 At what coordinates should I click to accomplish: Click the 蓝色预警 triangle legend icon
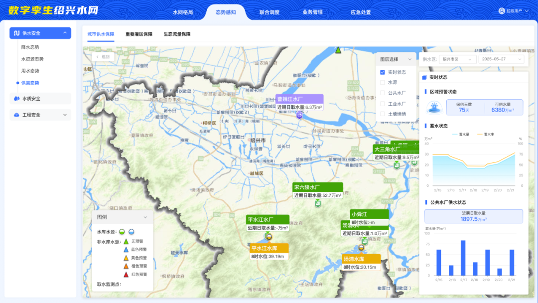(x=126, y=250)
